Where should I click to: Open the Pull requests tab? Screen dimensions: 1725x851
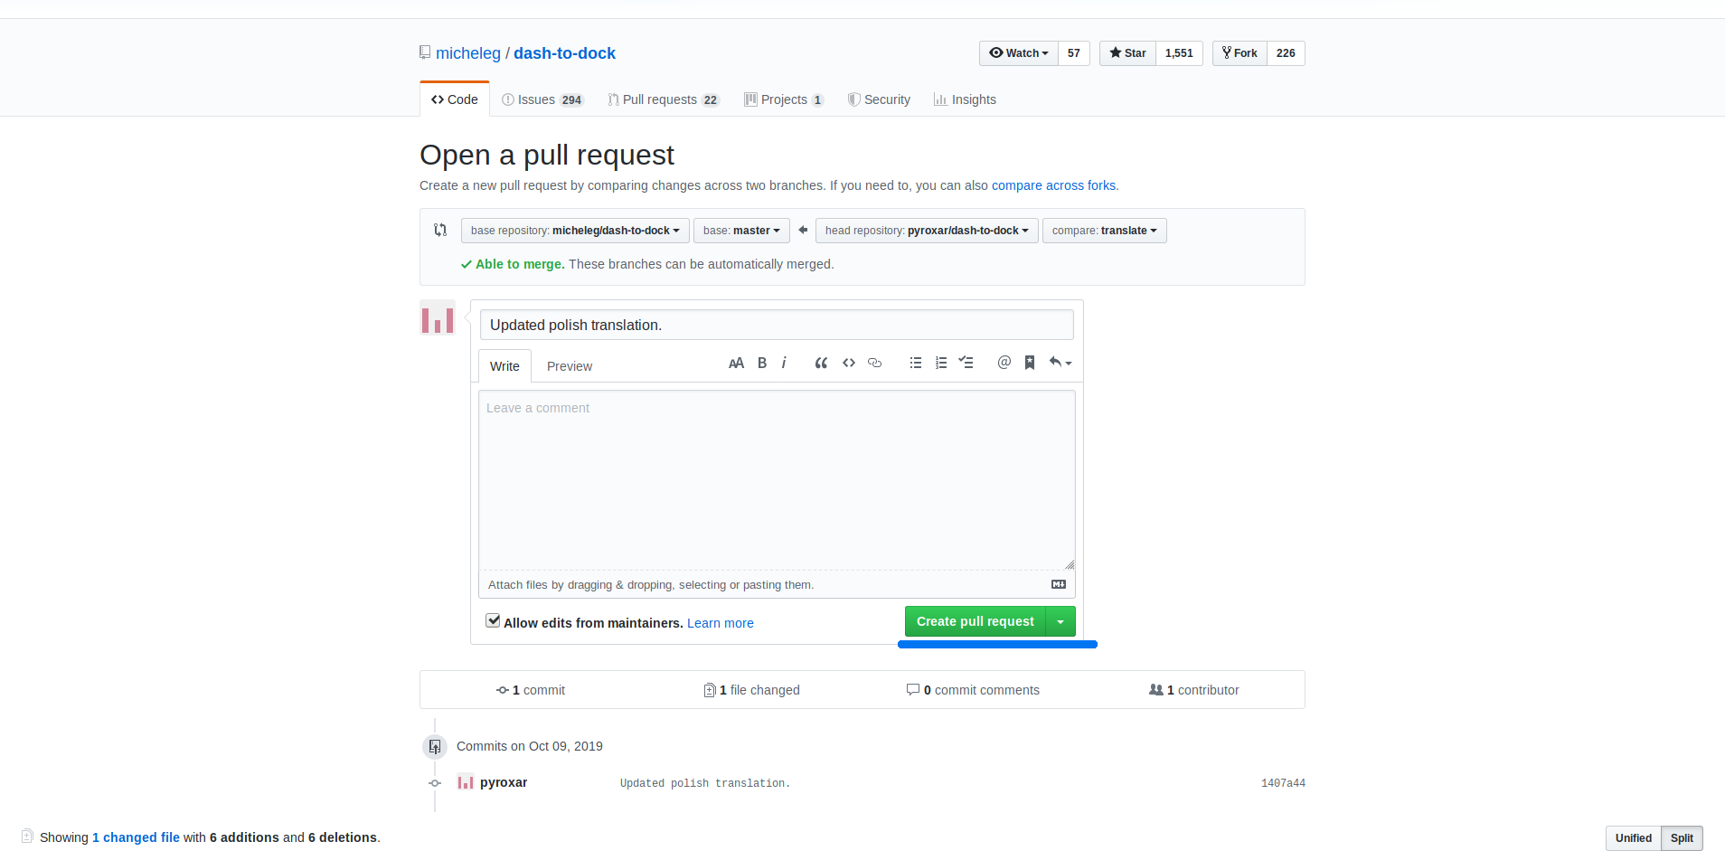pos(664,99)
